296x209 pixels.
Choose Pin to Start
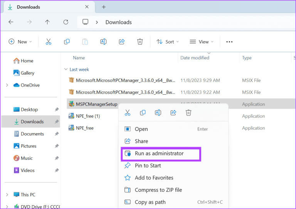[x=173, y=166]
